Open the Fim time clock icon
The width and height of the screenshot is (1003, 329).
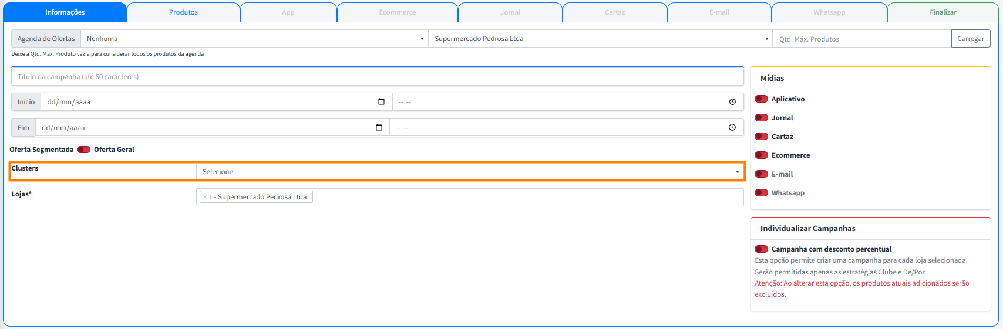tap(732, 128)
